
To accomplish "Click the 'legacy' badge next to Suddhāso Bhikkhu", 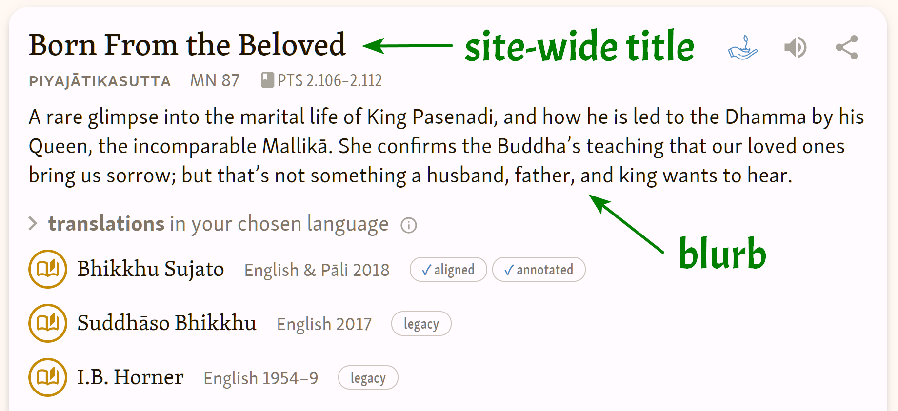I will [421, 324].
